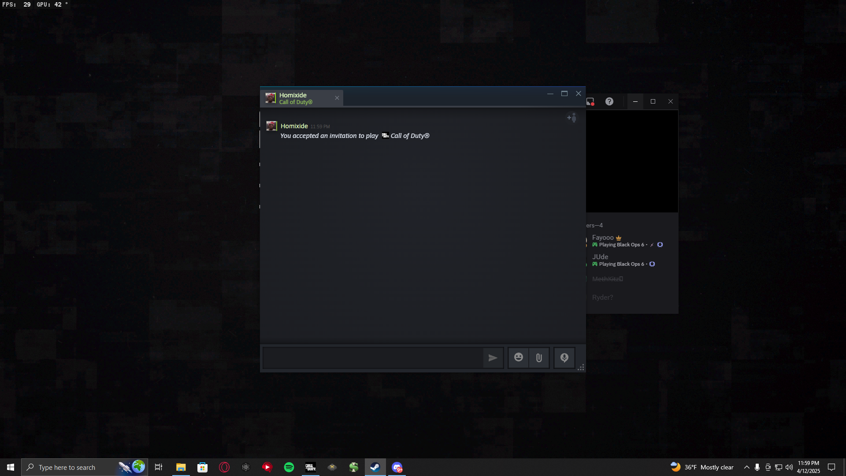Launch Opera browser from the taskbar

point(224,467)
